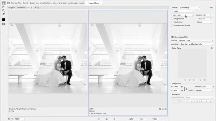
Task: Switch to the Original tab
Action: click(x=11, y=8)
